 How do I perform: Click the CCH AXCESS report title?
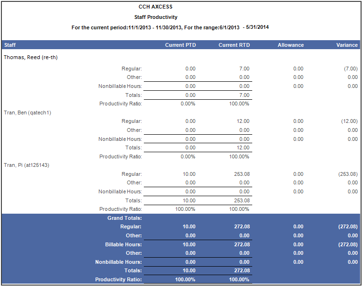[x=155, y=7]
